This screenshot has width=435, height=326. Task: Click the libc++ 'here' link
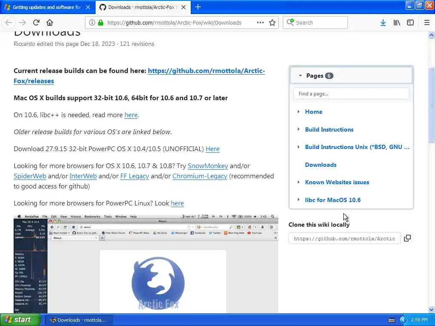click(131, 115)
